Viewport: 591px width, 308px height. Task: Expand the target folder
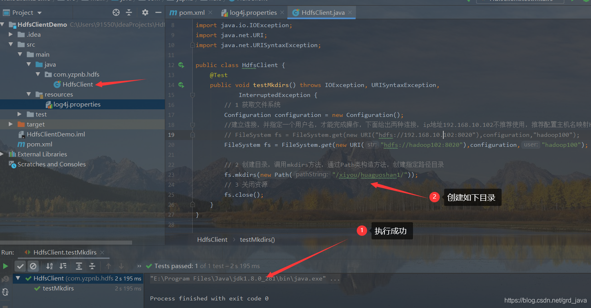pos(11,124)
